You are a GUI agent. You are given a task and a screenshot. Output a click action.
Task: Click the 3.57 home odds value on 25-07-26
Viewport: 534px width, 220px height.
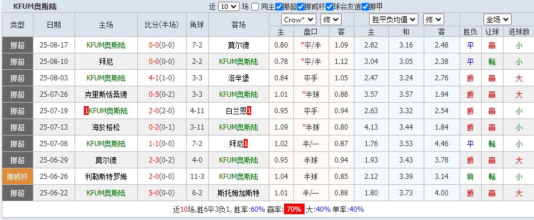[x=371, y=94]
